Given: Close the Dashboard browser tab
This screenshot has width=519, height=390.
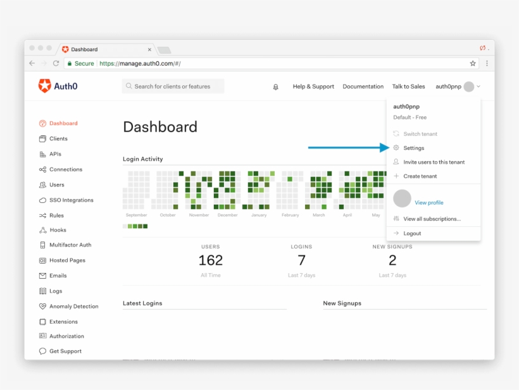Looking at the screenshot, I should 149,49.
